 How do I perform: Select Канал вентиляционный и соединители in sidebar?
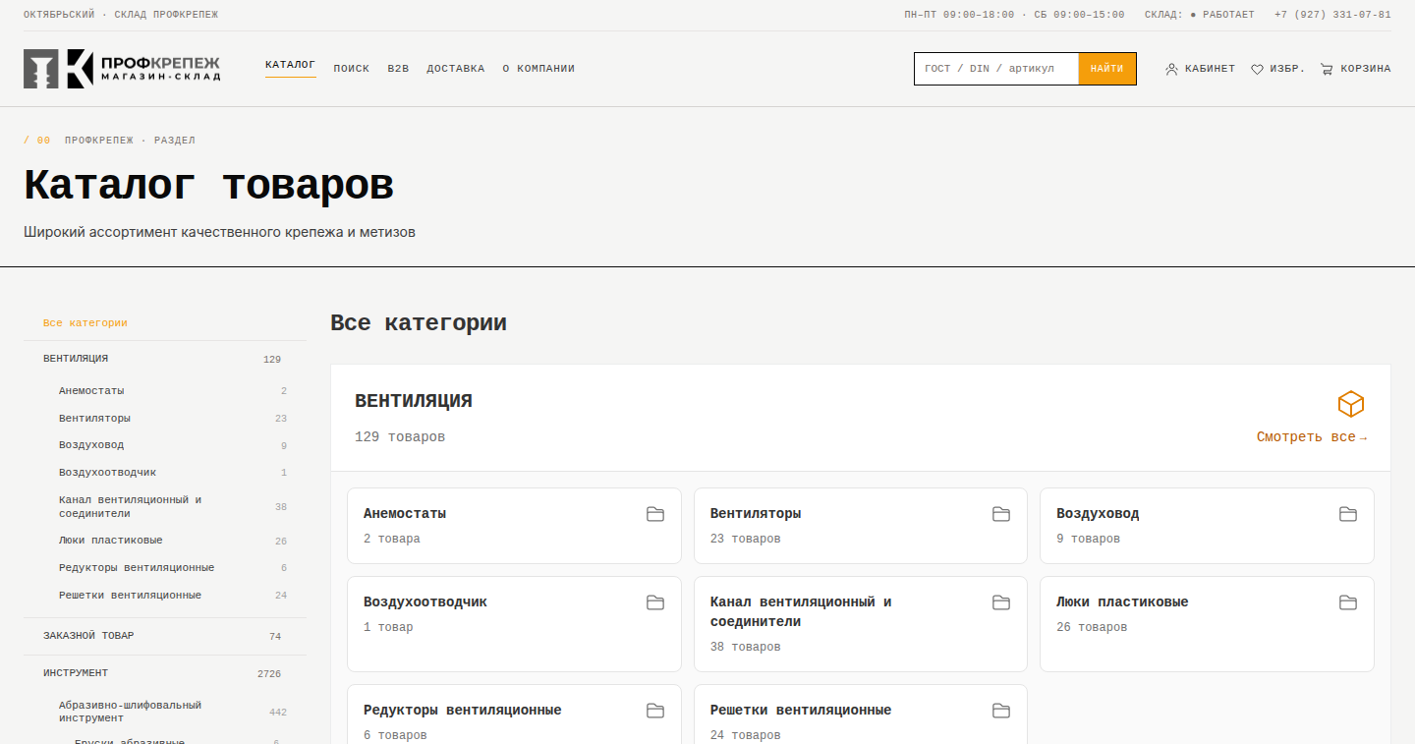(x=130, y=507)
